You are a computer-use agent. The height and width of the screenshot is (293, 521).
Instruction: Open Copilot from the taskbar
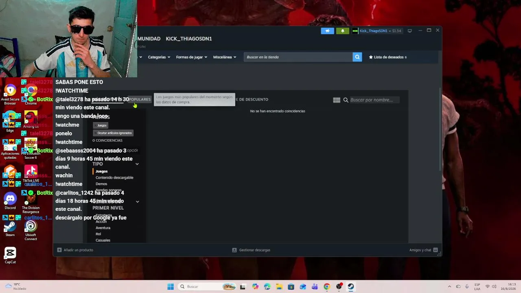[x=255, y=286]
